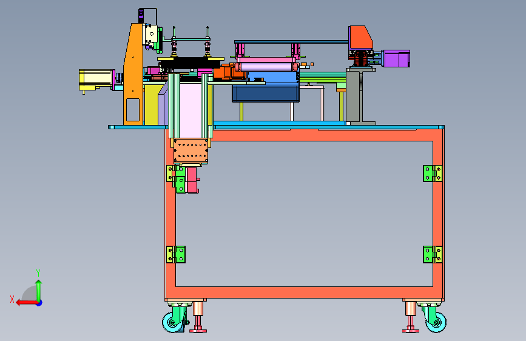The image size is (526, 341).
Task: Pick the yellow block beside the orange bracket
Action: coord(151,104)
